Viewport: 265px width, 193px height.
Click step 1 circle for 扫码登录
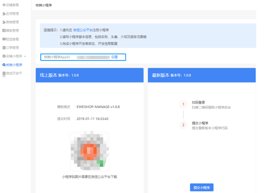[183, 104]
